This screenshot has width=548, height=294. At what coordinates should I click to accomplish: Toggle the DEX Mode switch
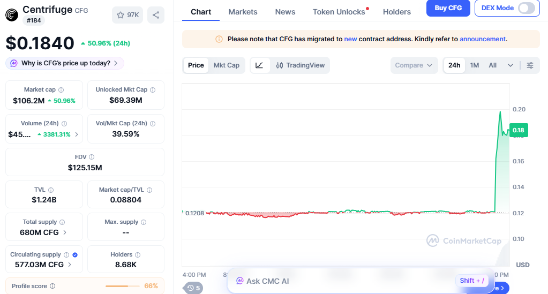tap(527, 8)
